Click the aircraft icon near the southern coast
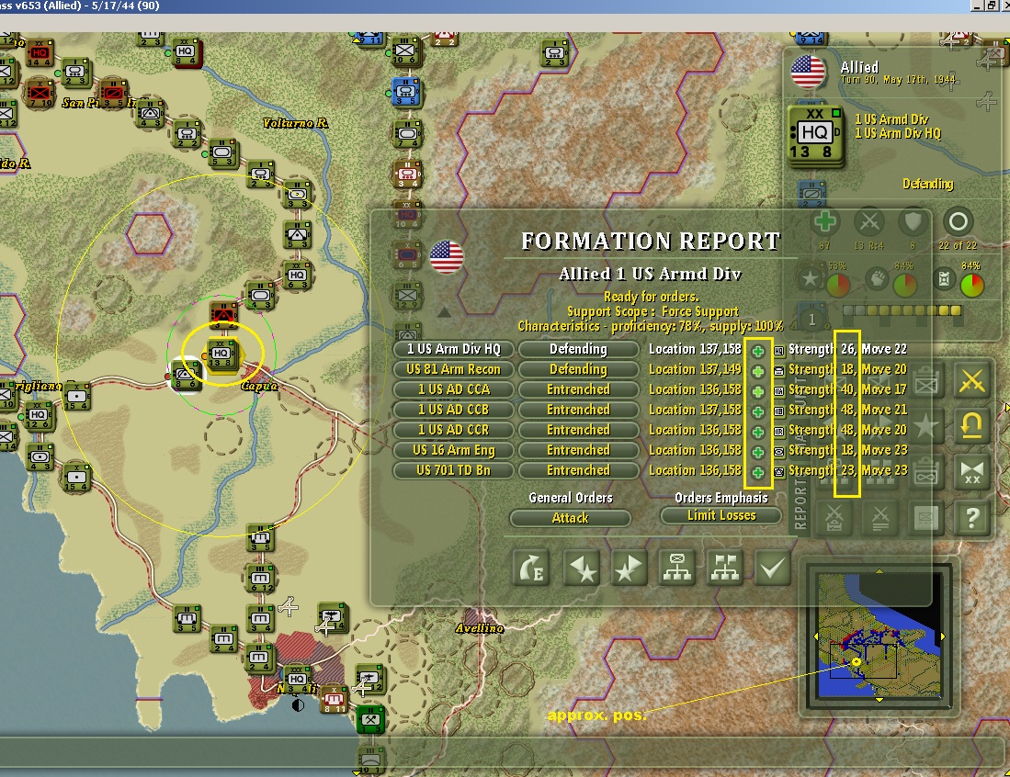Viewport: 1010px width, 777px height. click(x=288, y=606)
